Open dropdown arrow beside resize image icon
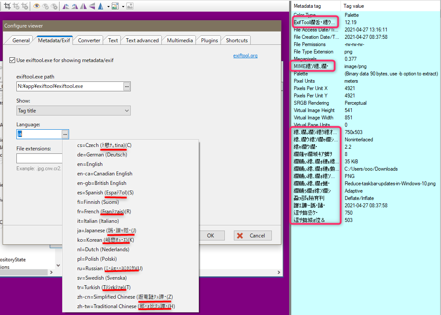The width and height of the screenshot is (441, 315). pyautogui.click(x=123, y=6)
